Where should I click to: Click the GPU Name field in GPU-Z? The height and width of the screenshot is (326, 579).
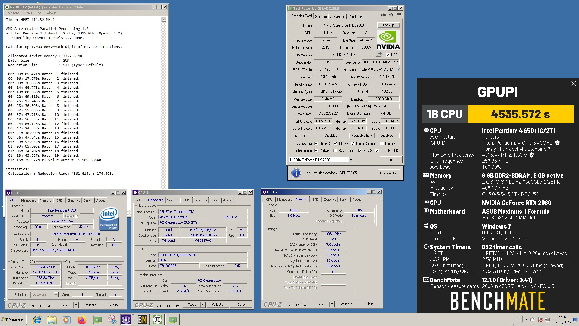pos(344,25)
